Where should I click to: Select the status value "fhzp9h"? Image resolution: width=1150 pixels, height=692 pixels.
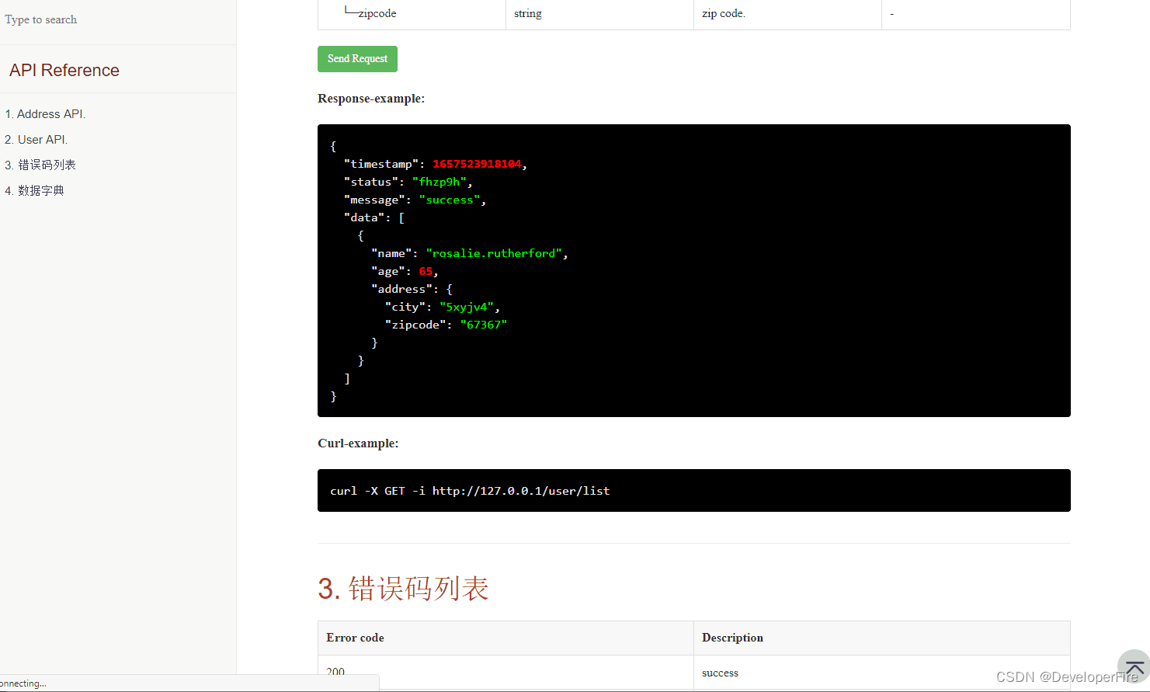click(x=440, y=182)
